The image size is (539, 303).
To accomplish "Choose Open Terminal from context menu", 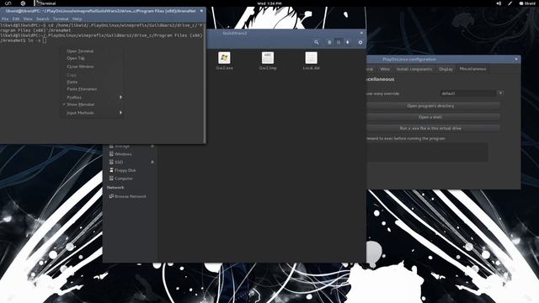I will tap(92, 51).
